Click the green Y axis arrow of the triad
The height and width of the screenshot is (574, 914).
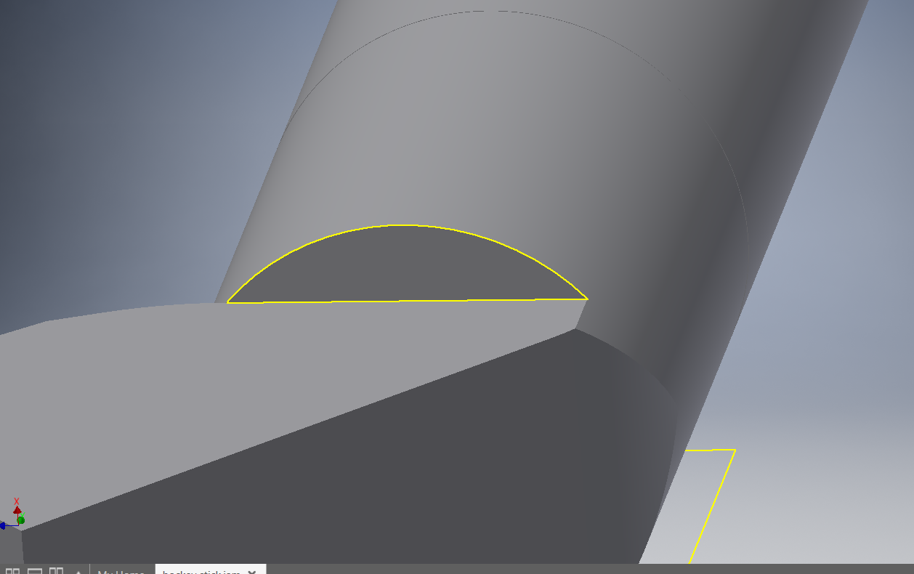(22, 519)
